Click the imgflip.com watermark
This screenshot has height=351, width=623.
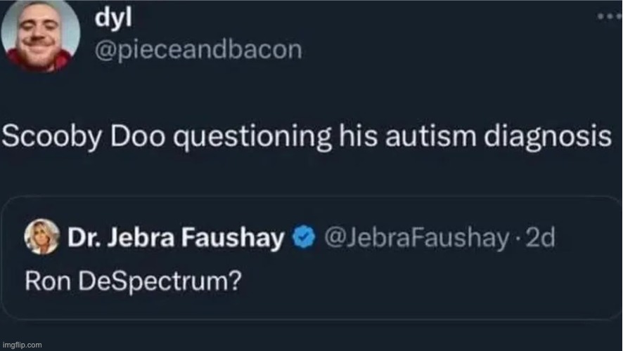click(23, 345)
